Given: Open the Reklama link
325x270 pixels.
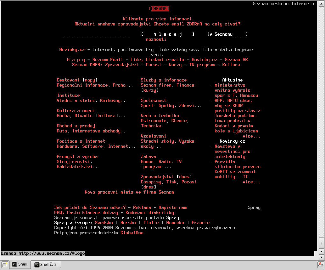Looking at the screenshot, I should 142,208.
